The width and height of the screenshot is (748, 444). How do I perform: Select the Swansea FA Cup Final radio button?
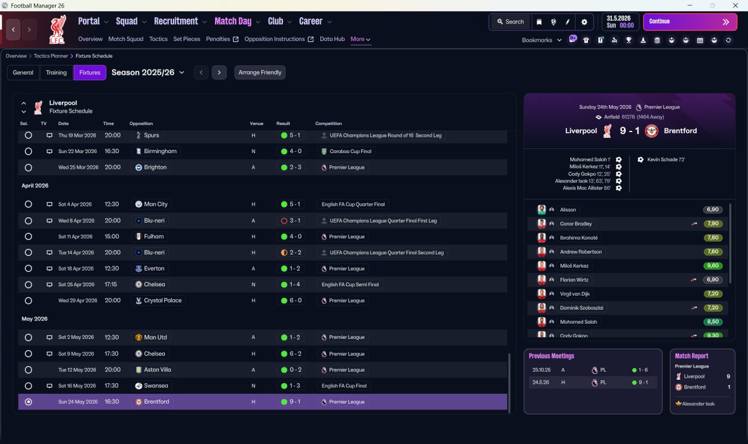pyautogui.click(x=28, y=386)
